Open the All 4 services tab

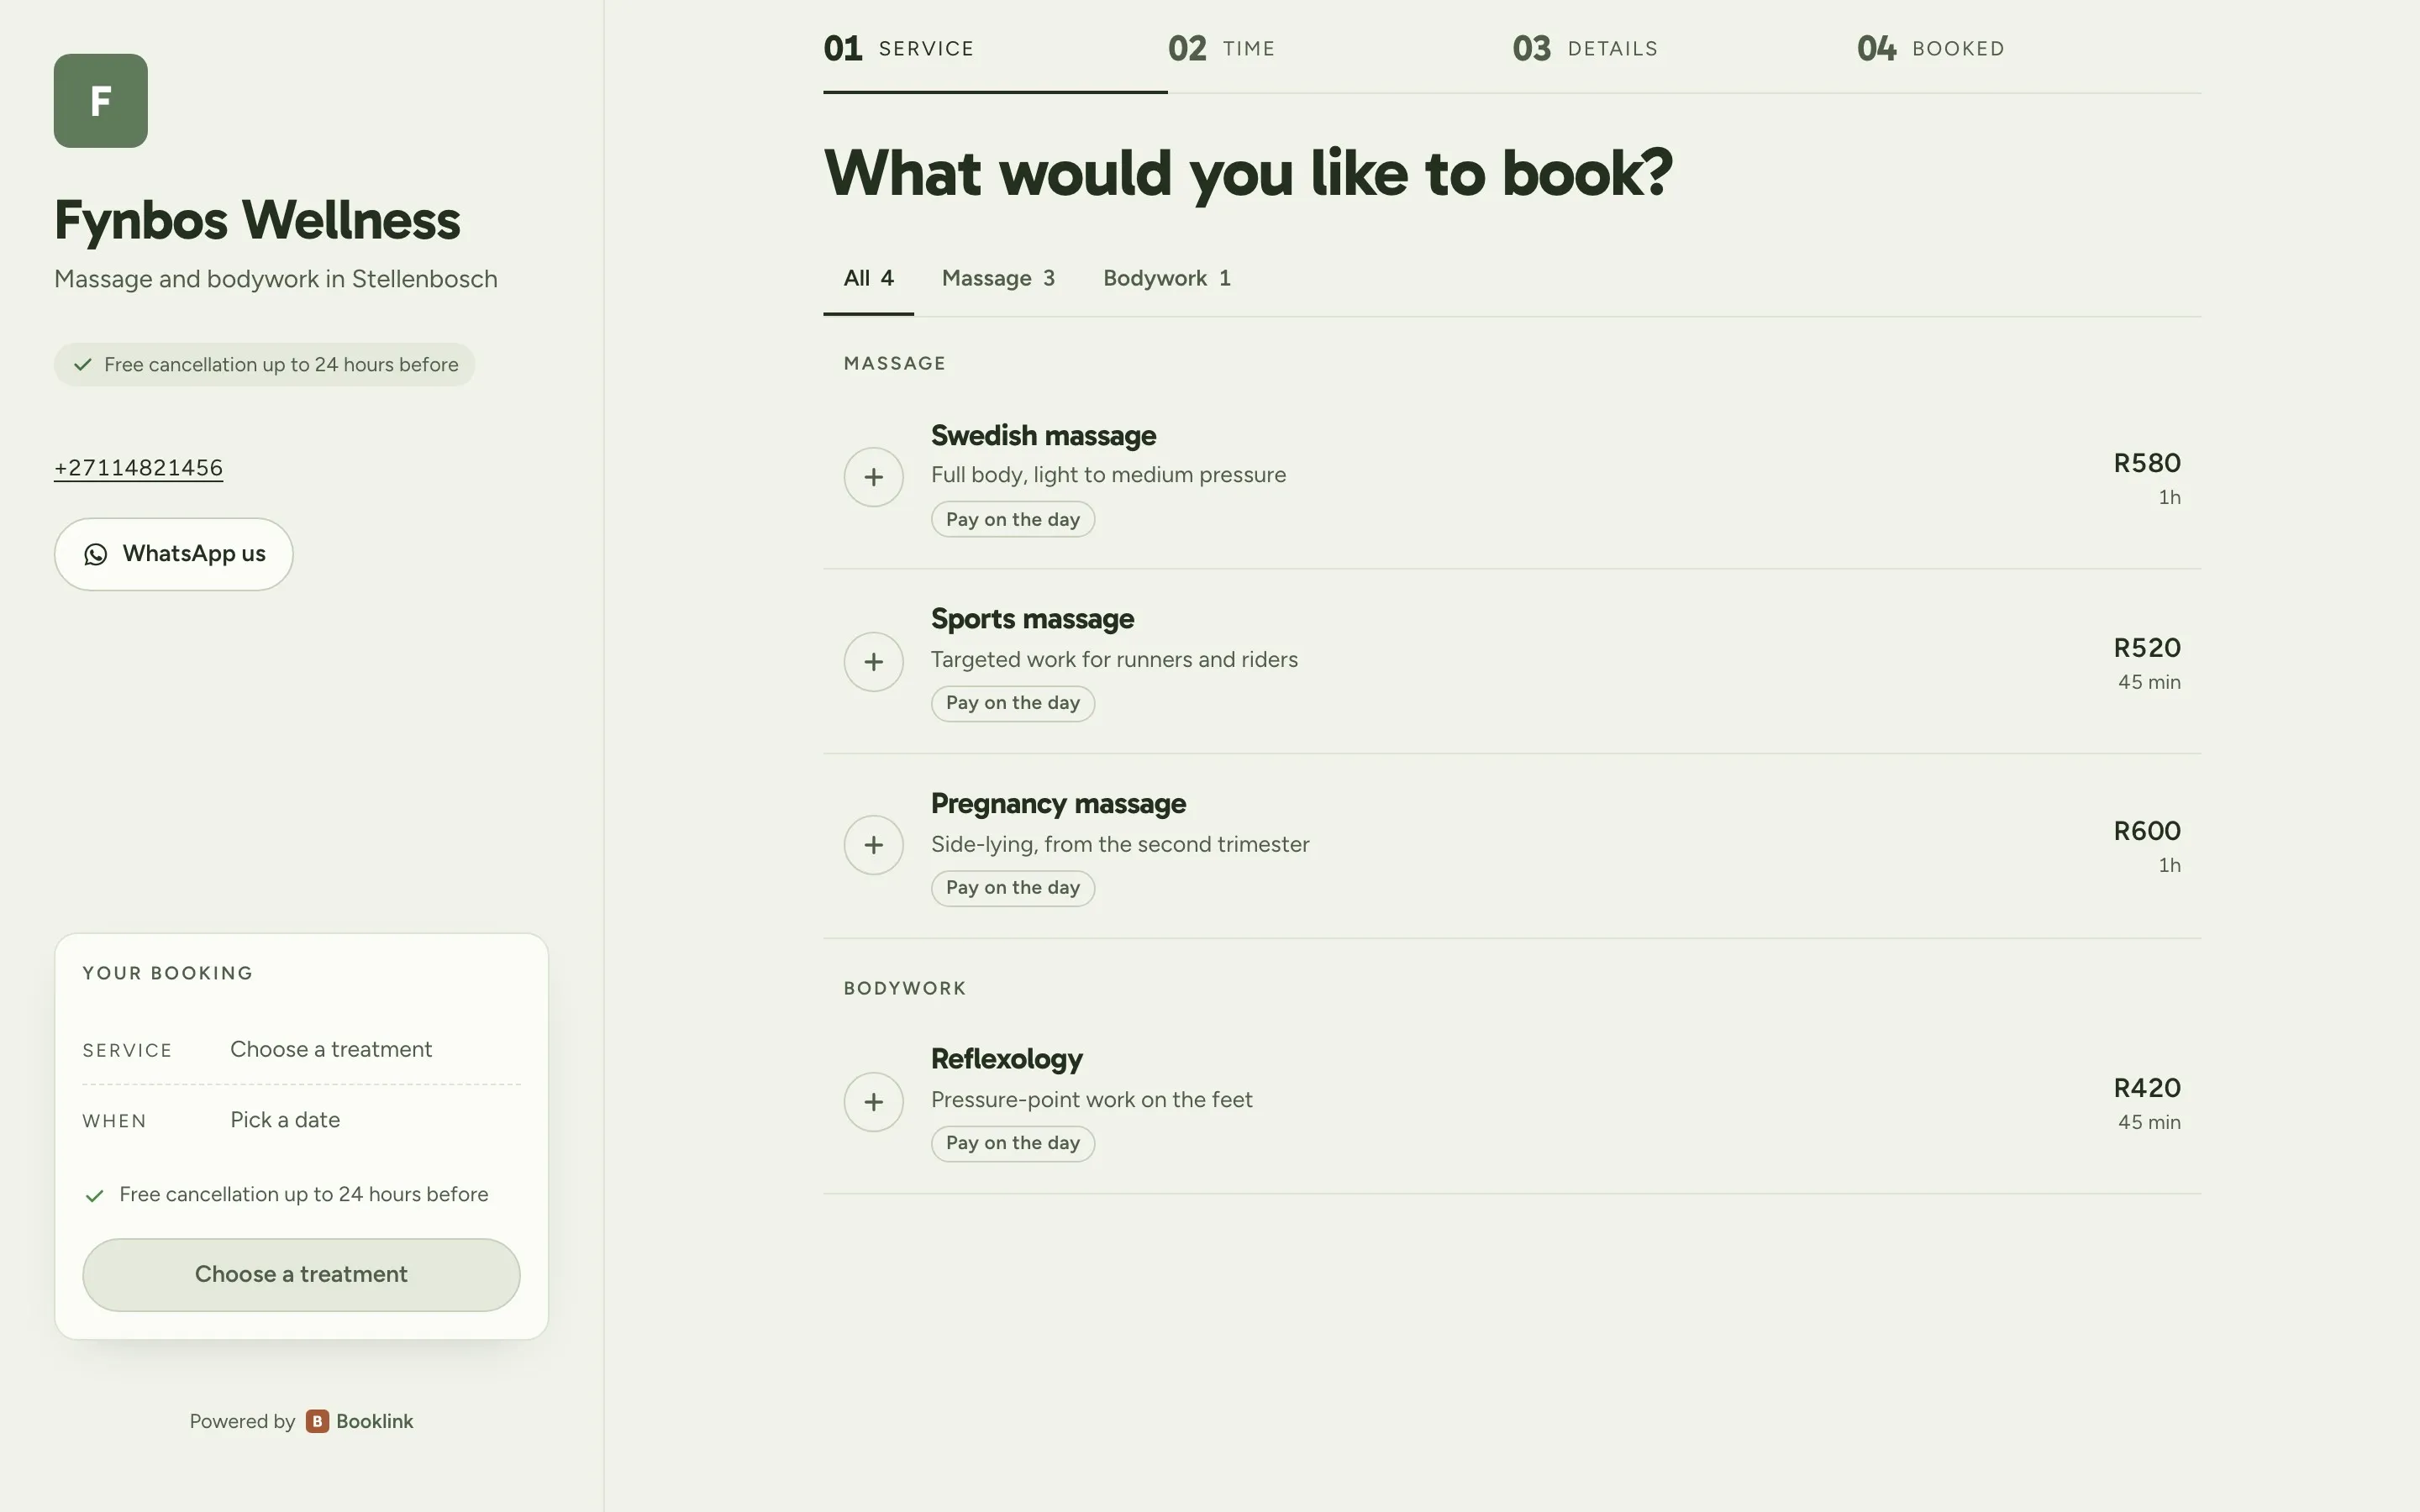coord(868,279)
